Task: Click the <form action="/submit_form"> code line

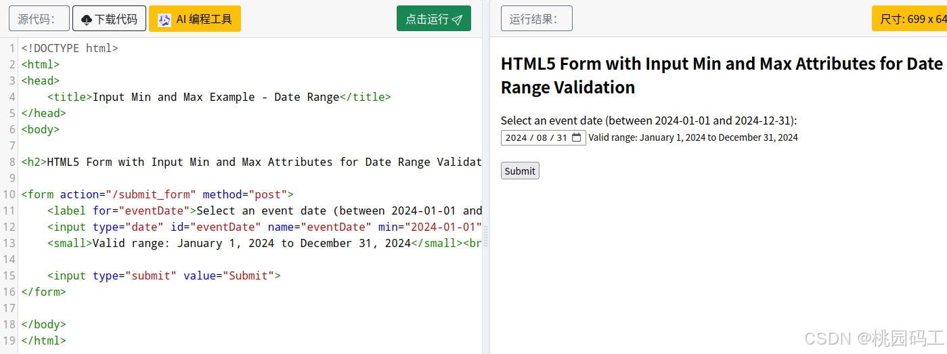Action: 157,194
